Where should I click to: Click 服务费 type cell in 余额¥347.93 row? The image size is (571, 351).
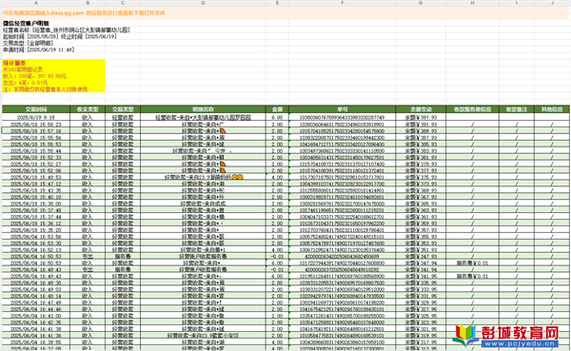(x=123, y=256)
